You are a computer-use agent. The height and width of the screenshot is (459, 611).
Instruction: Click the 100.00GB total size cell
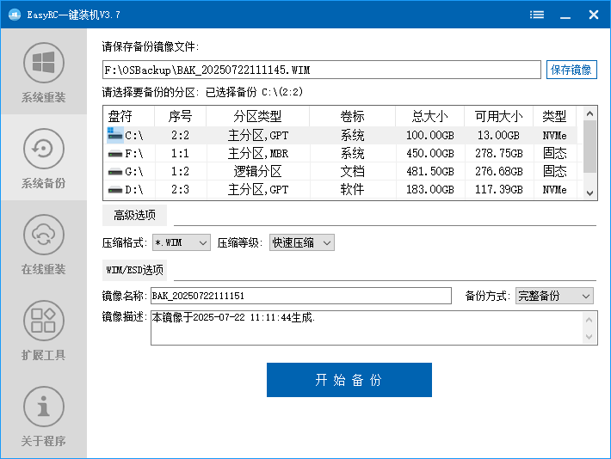pyautogui.click(x=429, y=136)
